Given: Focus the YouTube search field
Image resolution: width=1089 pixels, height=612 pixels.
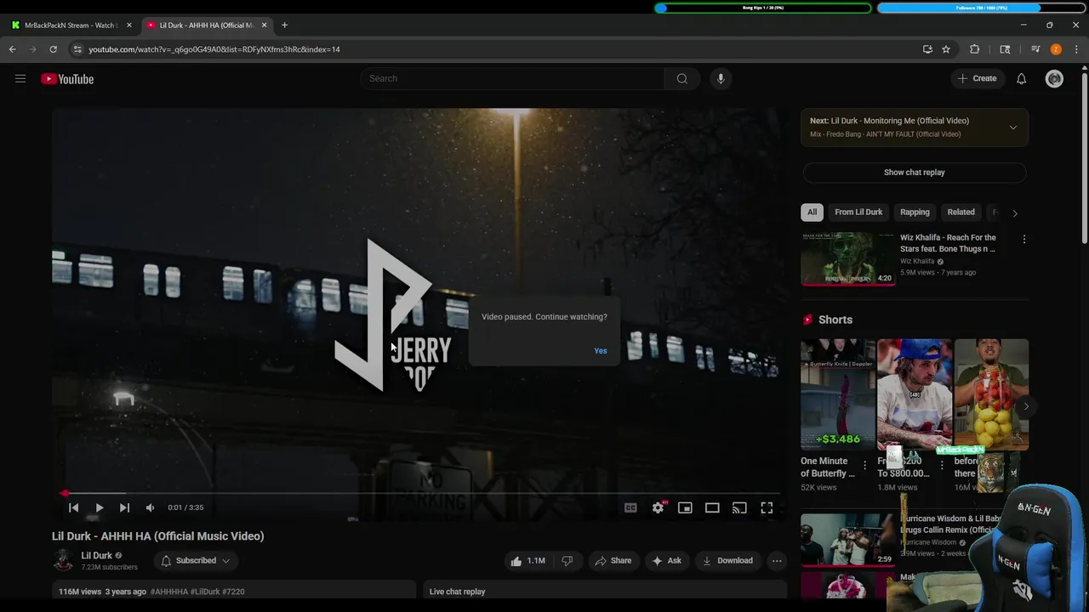Looking at the screenshot, I should tap(513, 78).
